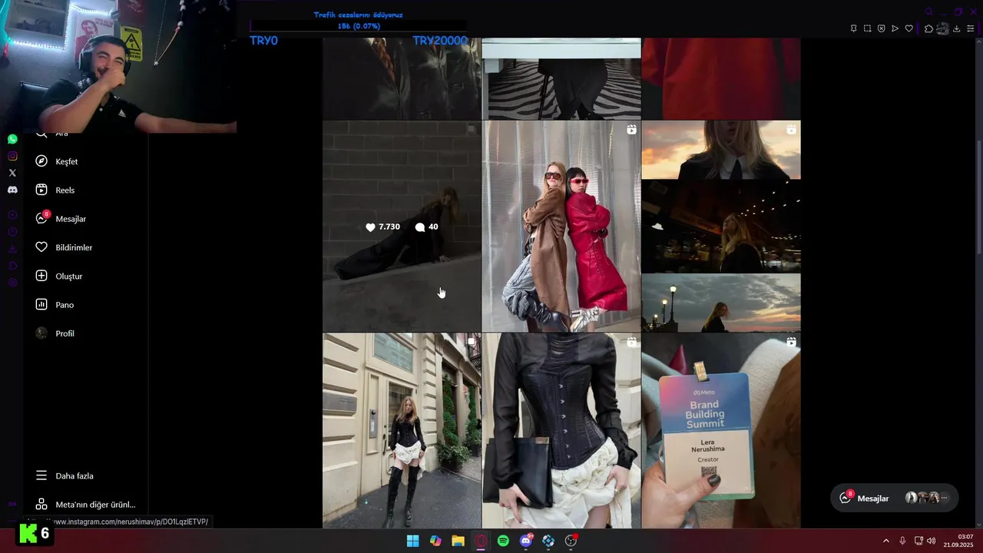Open Extensions cube icon in Opera sidebar
Viewport: 983px width, 553px height.
(x=12, y=266)
